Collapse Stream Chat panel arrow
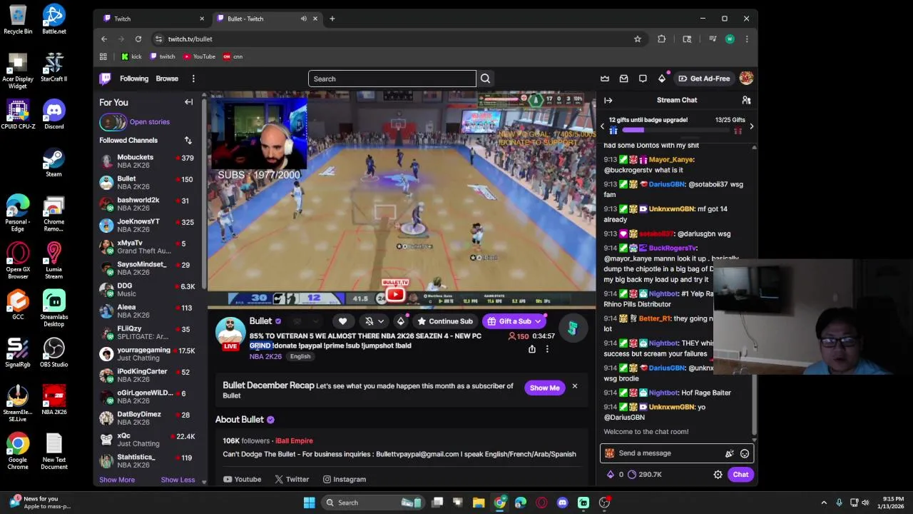This screenshot has width=913, height=514. tap(608, 100)
